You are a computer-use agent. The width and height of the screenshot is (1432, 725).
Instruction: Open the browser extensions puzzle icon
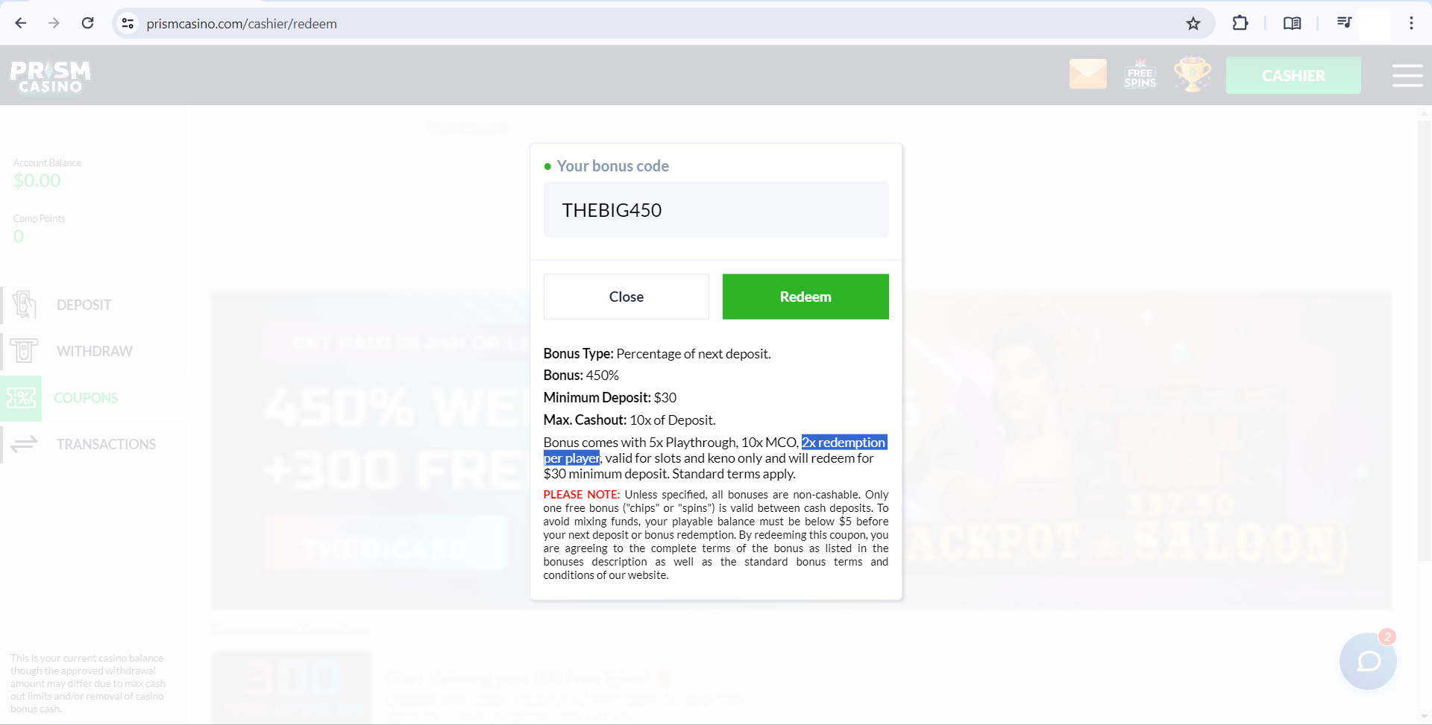[x=1240, y=23]
